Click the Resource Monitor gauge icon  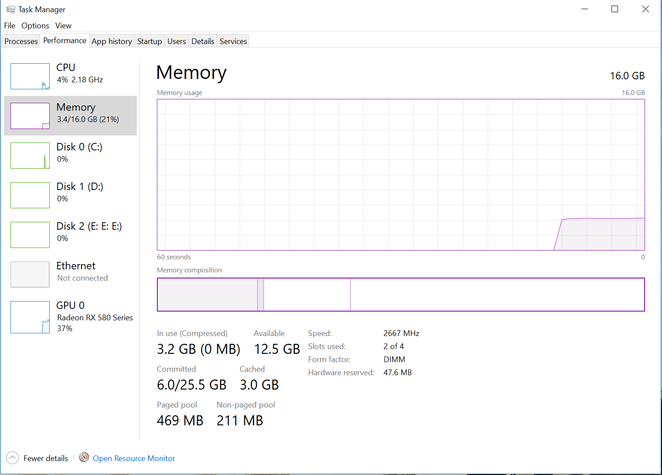84,458
